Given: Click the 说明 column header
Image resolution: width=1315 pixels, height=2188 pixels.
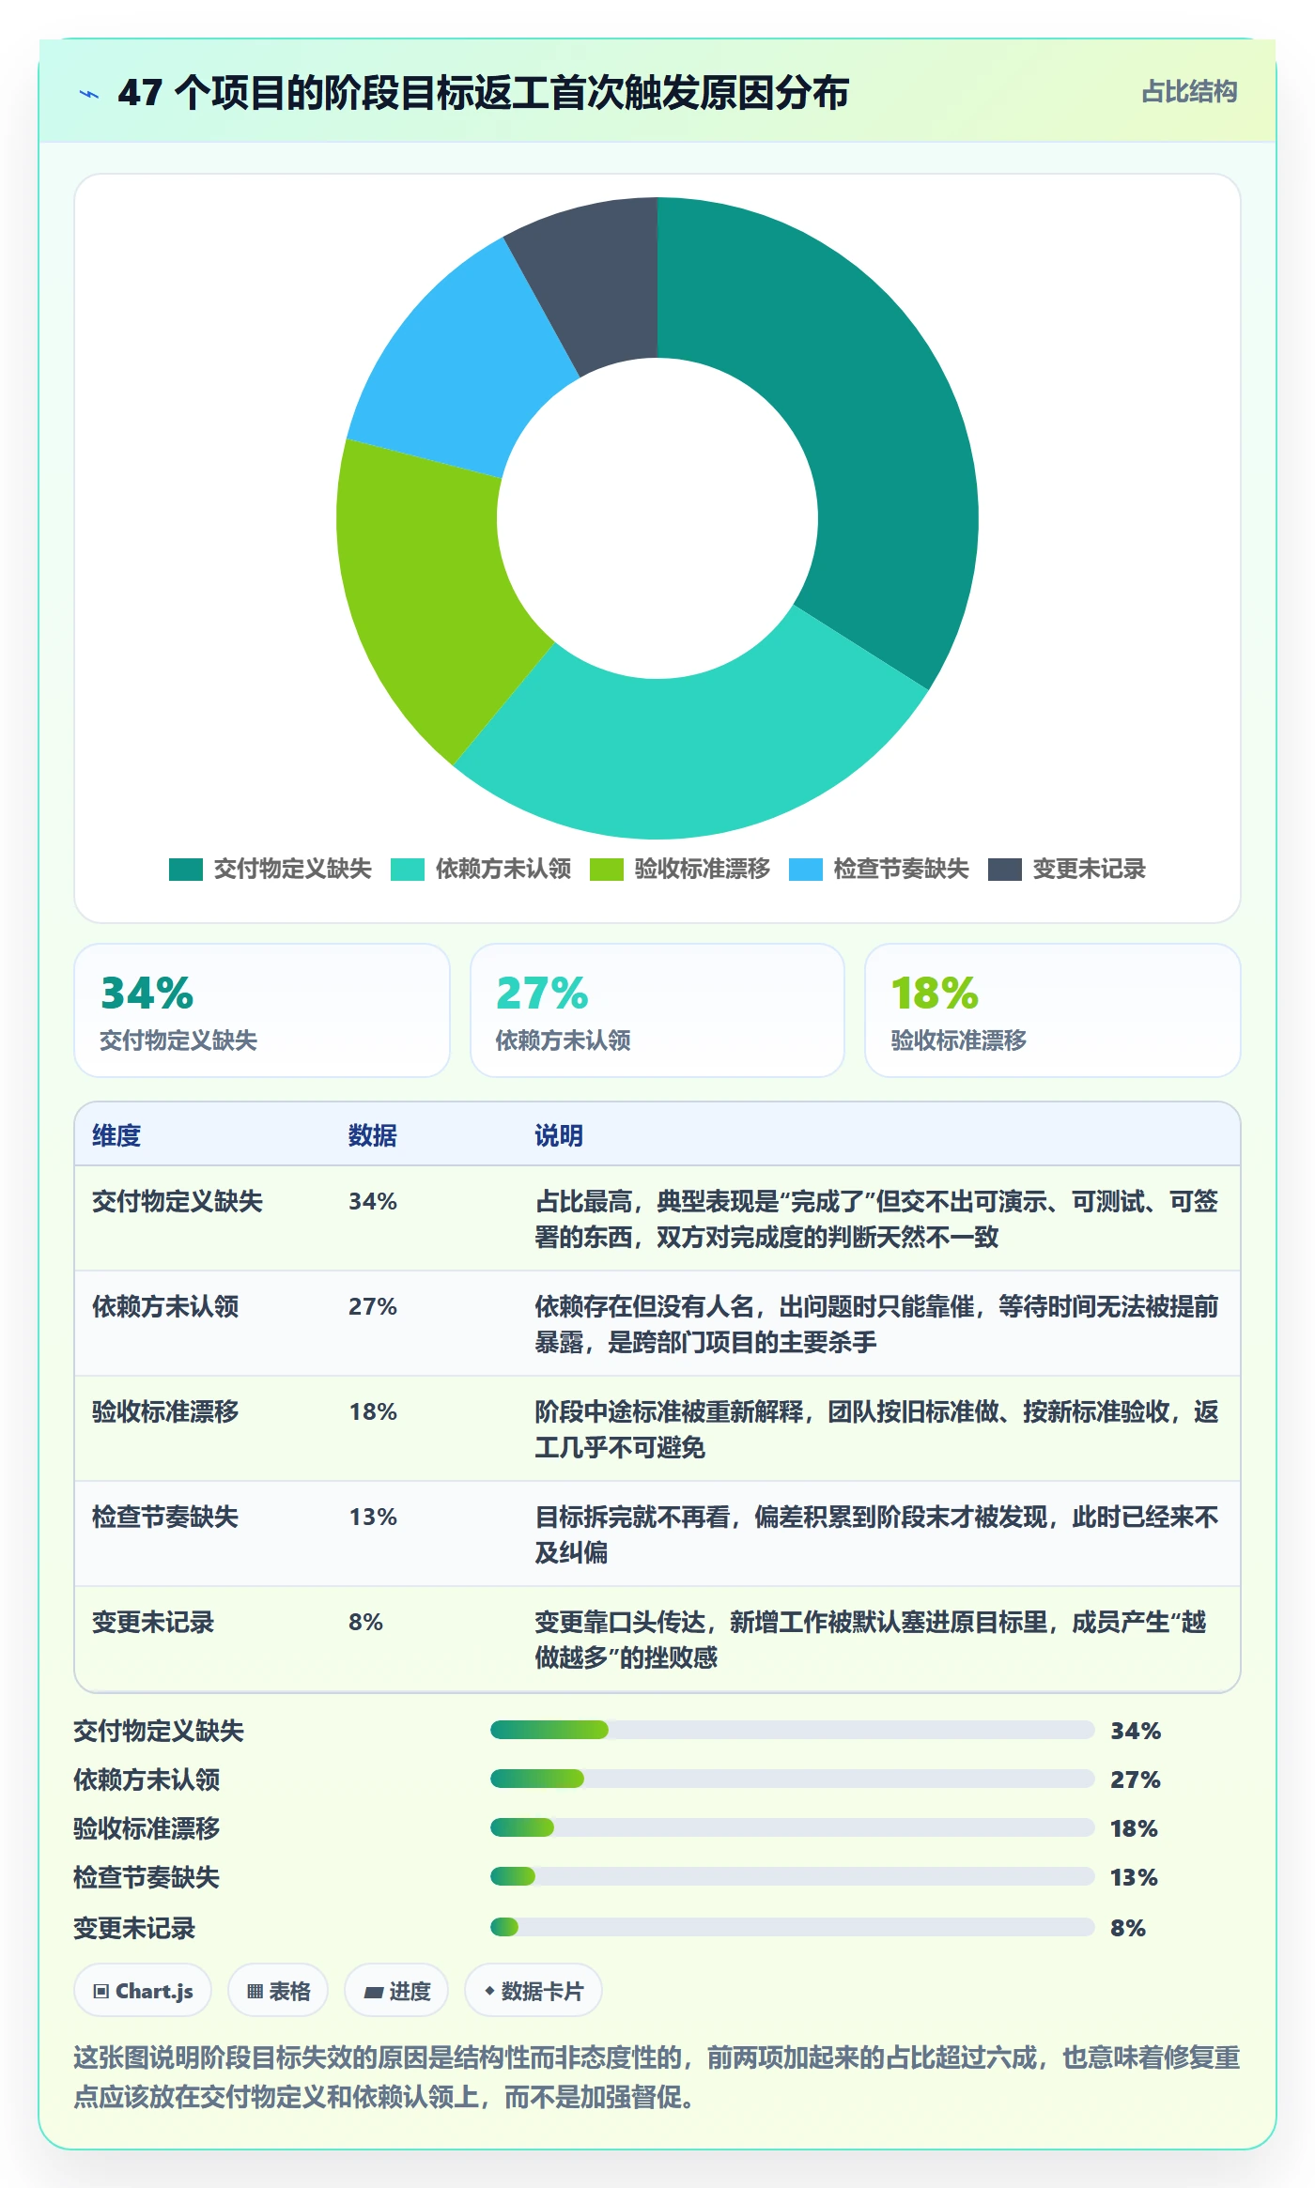Looking at the screenshot, I should point(559,1135).
